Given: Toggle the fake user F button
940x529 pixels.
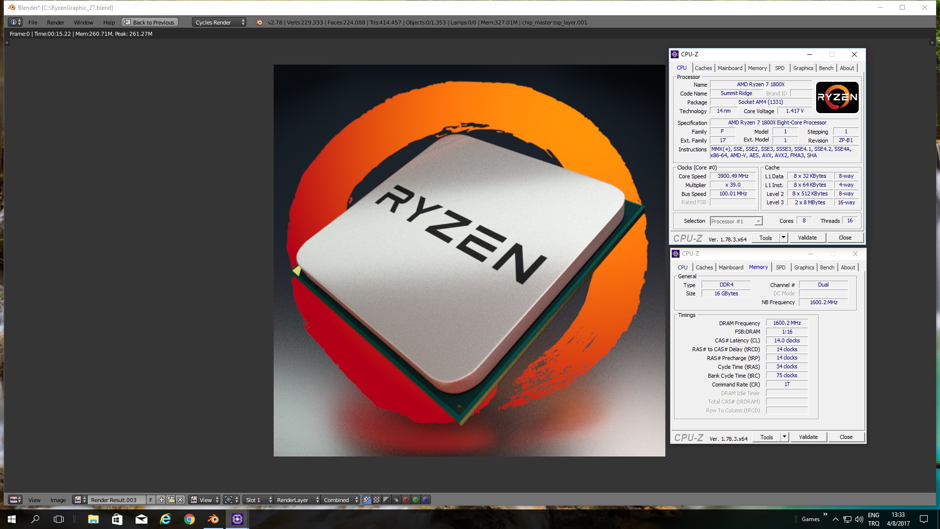Looking at the screenshot, I should 151,500.
